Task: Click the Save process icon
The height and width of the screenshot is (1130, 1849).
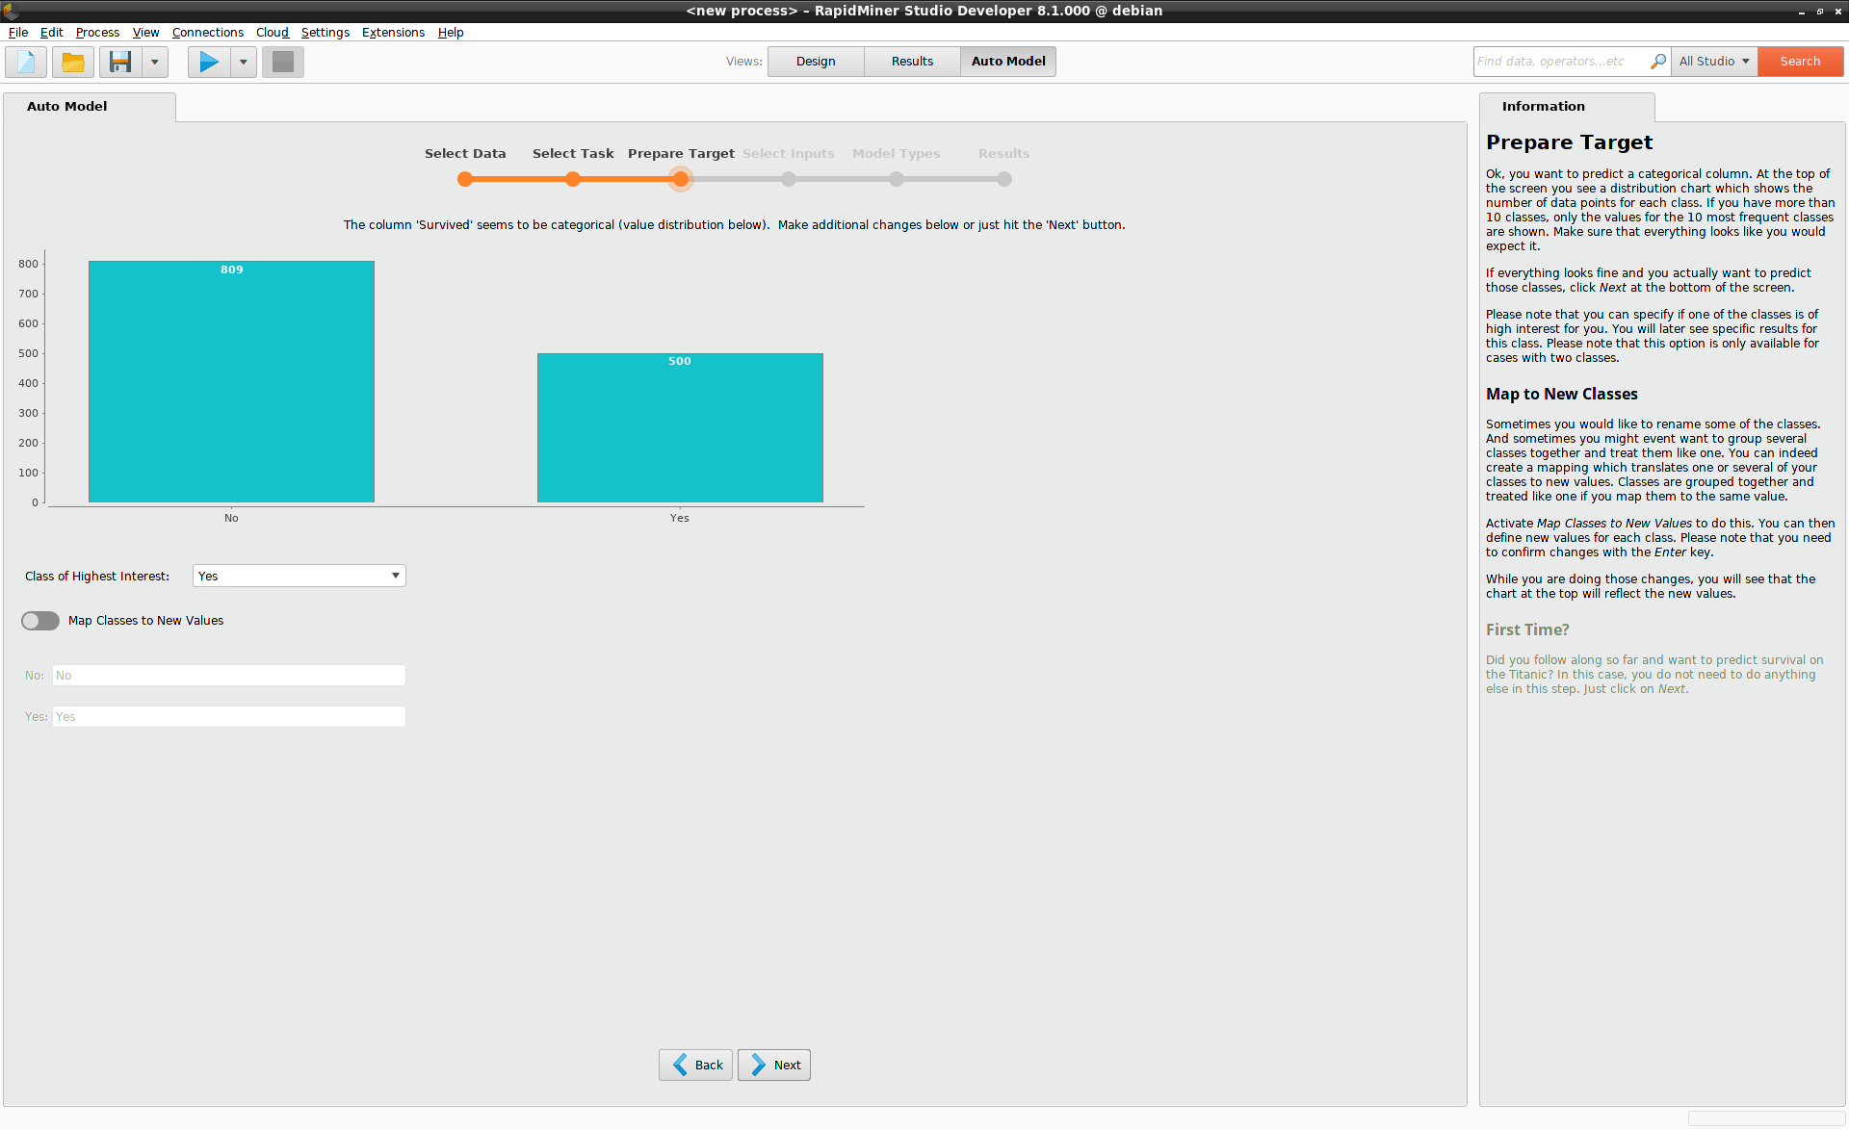Action: coord(118,61)
